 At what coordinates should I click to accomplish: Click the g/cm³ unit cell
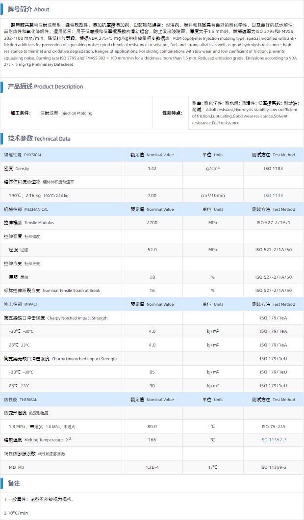point(213,169)
